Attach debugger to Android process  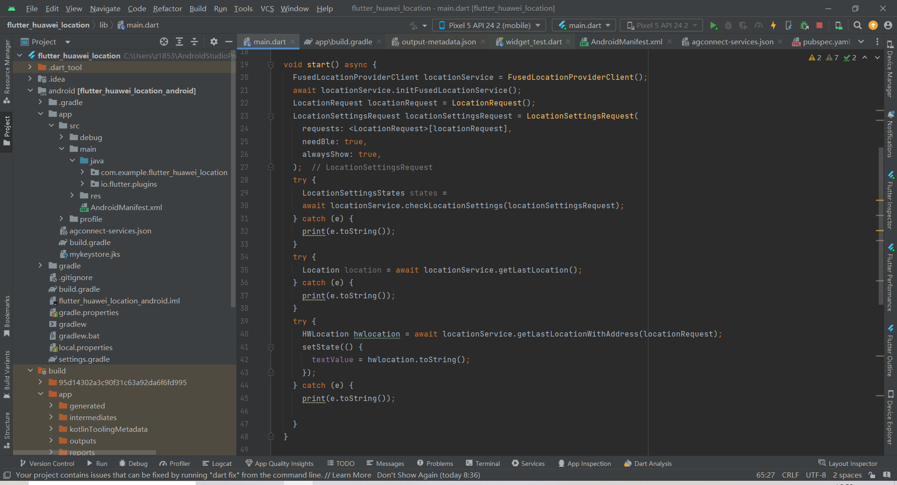[804, 25]
